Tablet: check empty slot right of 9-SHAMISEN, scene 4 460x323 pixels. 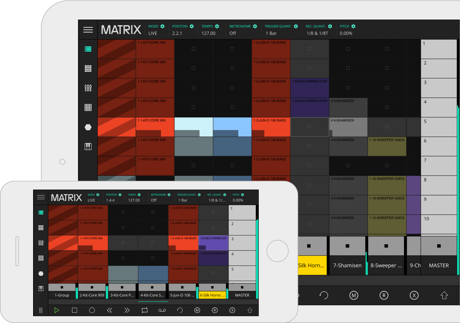tap(387, 107)
